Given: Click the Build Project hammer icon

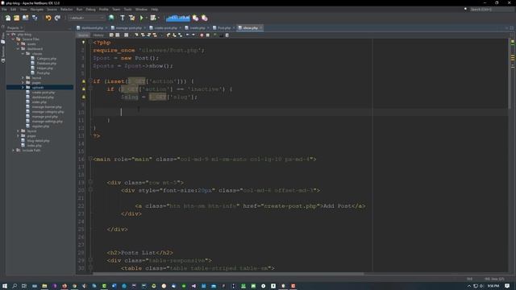Looking at the screenshot, I should click(x=123, y=18).
